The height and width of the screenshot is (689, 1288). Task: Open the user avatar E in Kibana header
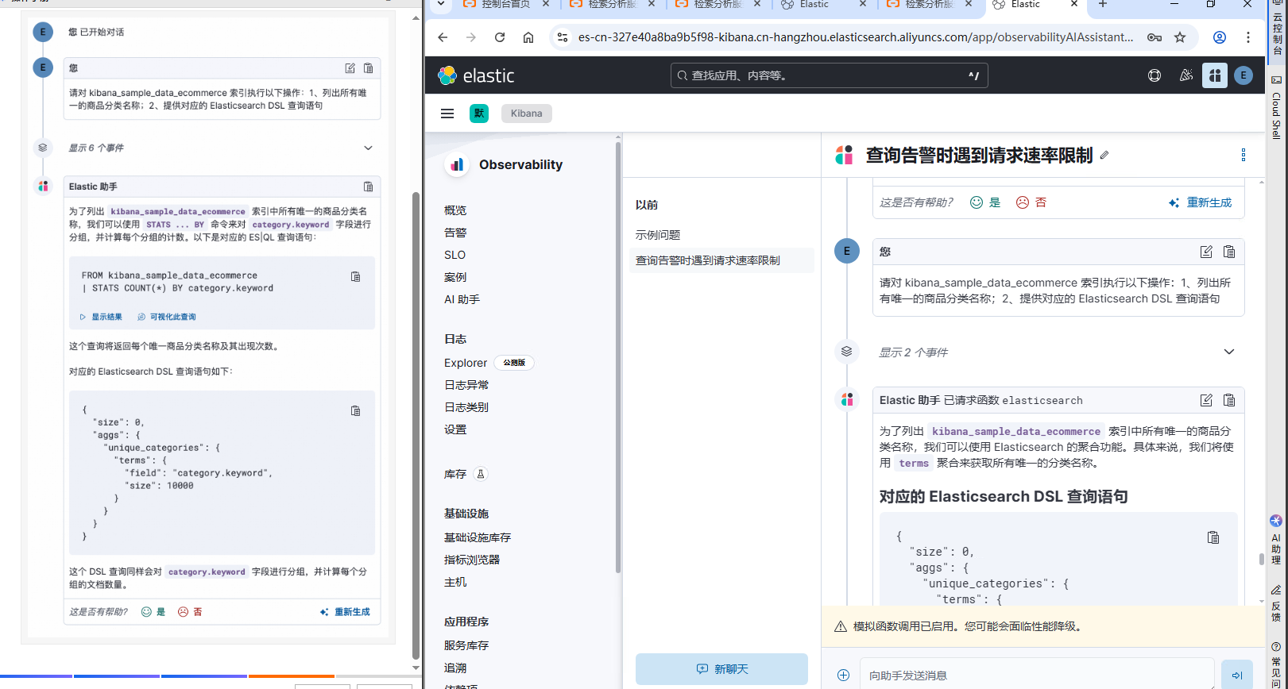click(x=1244, y=75)
